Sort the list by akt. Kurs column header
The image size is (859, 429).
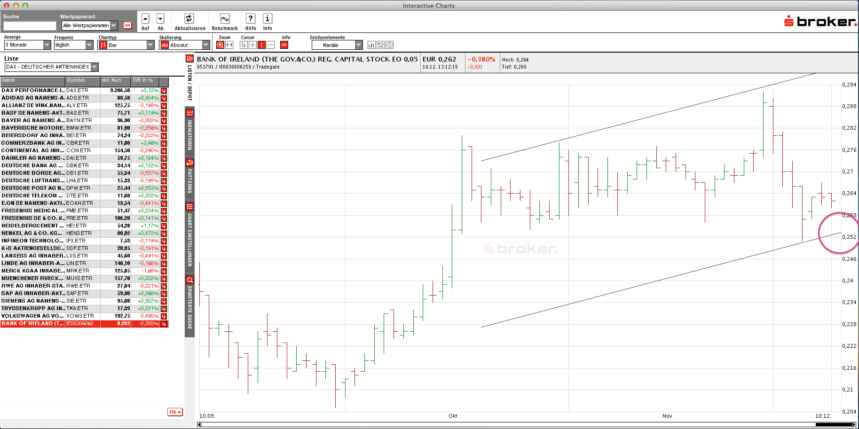coord(116,81)
